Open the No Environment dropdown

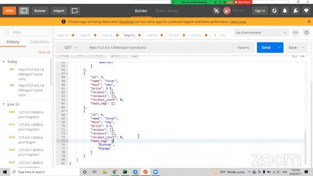pos(261,33)
